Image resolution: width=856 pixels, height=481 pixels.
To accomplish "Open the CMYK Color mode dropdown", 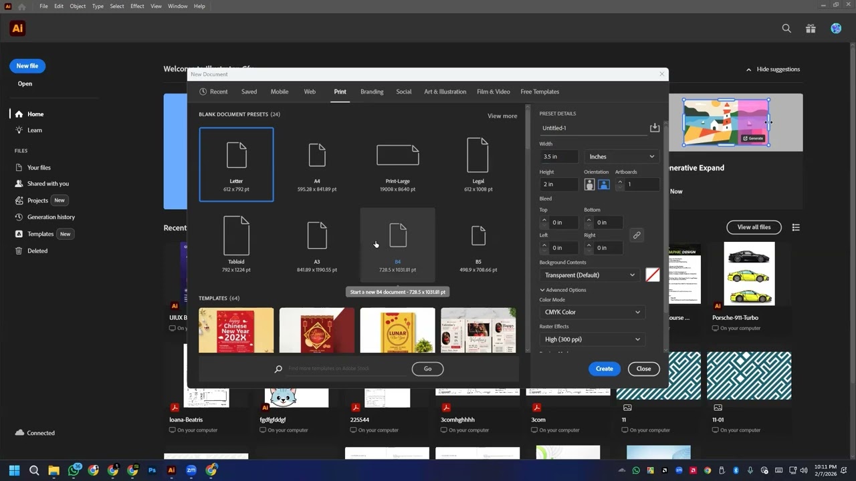I will (592, 312).
